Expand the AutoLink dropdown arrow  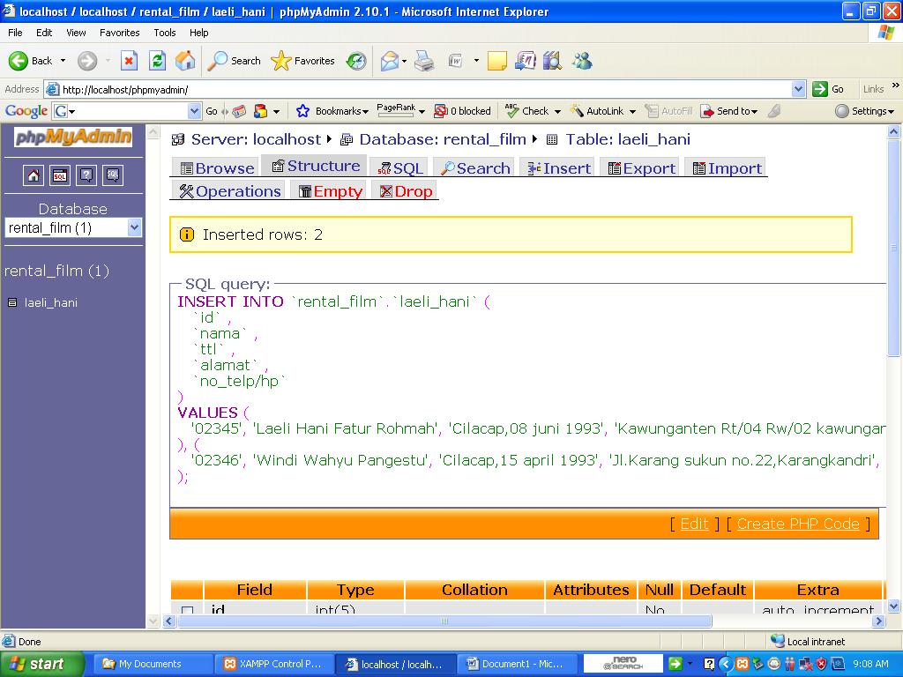632,111
